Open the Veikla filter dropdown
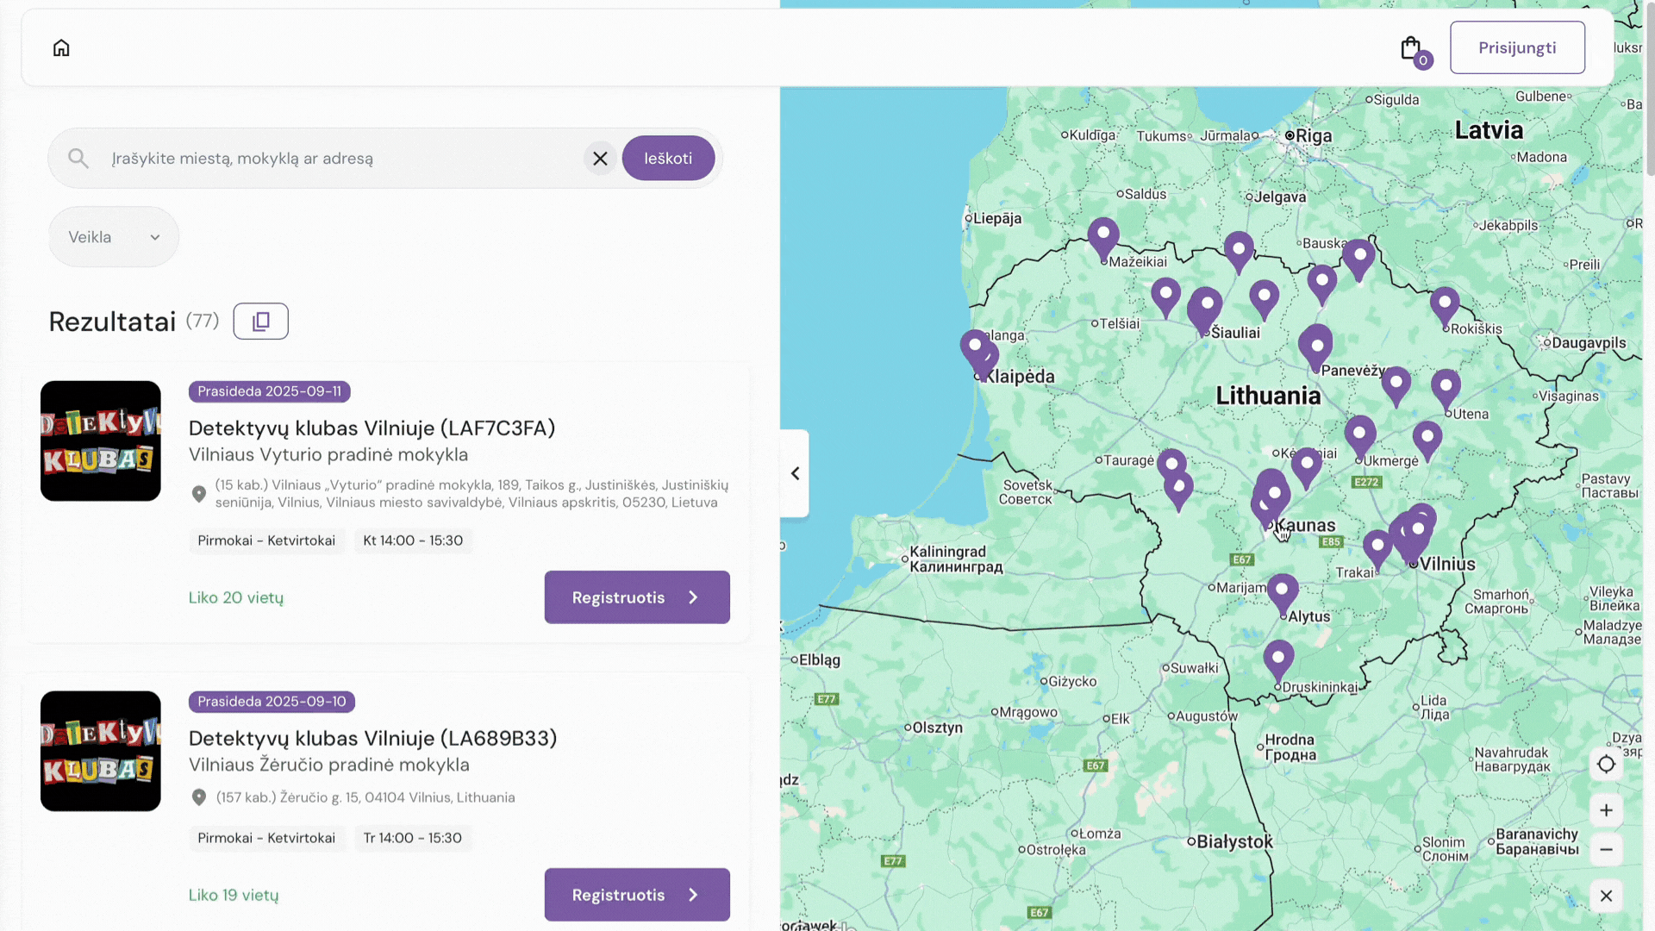1655x931 pixels. pos(113,236)
